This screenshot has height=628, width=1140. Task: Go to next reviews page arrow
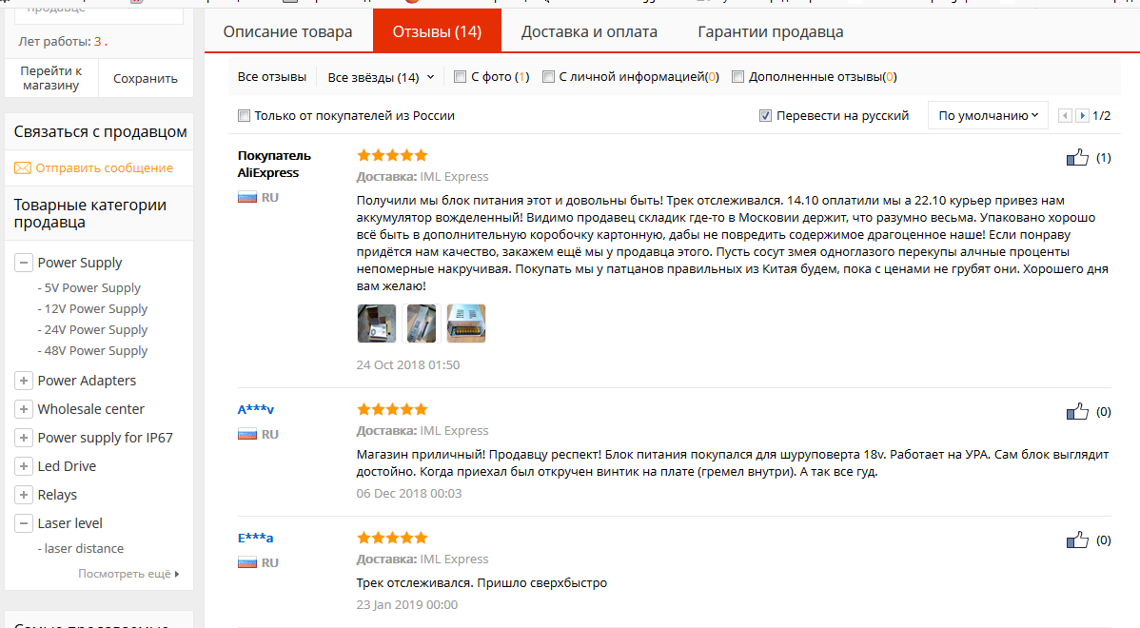[1083, 115]
